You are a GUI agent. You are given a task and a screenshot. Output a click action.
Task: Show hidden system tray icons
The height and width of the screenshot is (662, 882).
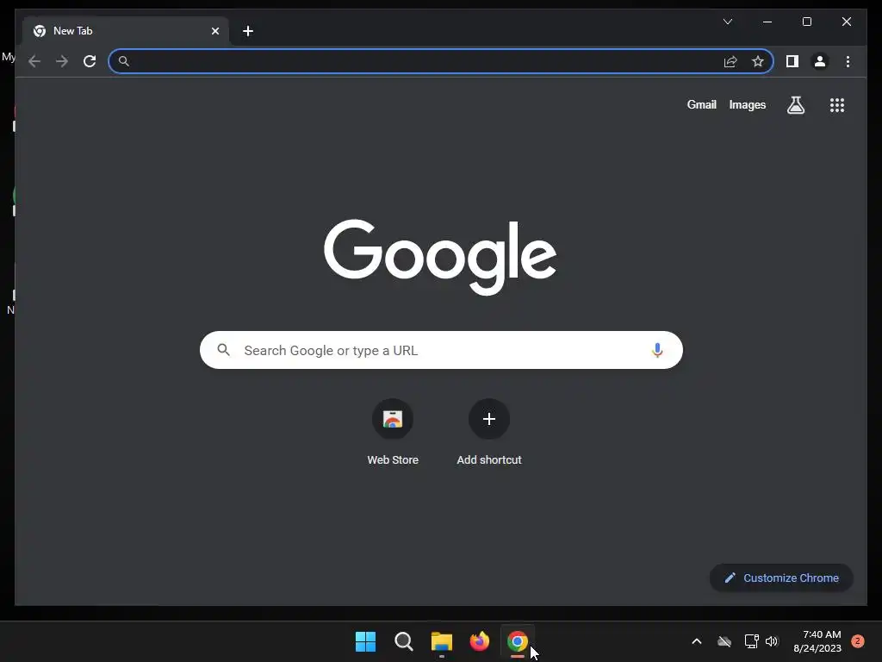696,641
